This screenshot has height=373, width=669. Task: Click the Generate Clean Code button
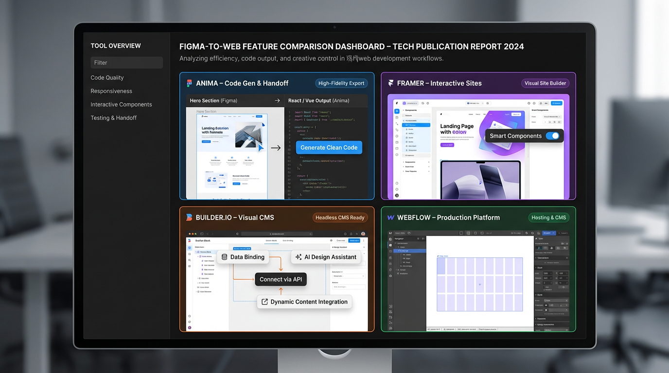[329, 147]
